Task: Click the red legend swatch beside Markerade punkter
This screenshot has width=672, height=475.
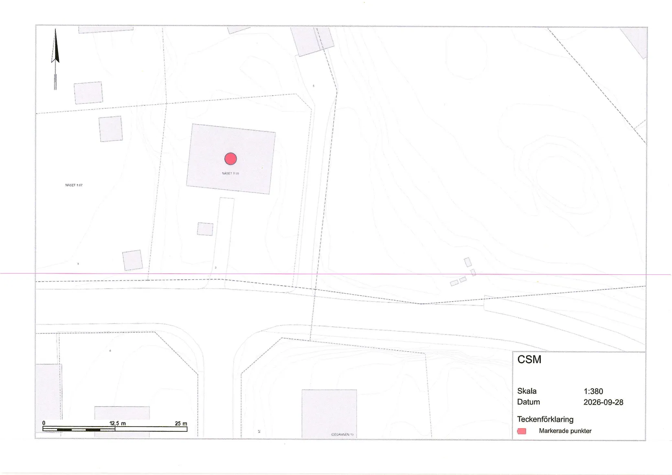Action: click(x=522, y=431)
